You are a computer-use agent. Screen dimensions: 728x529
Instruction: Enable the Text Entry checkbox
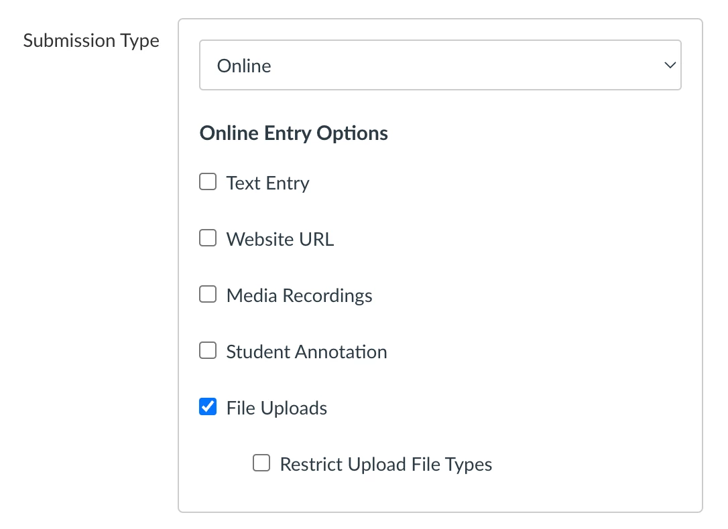208,181
